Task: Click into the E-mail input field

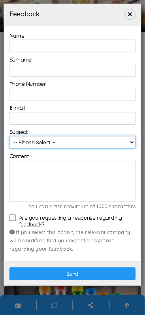Action: tap(72, 118)
